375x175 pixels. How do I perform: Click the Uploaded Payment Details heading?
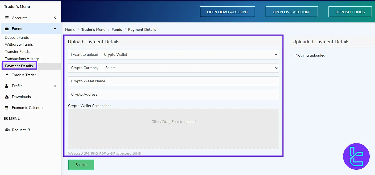[321, 42]
